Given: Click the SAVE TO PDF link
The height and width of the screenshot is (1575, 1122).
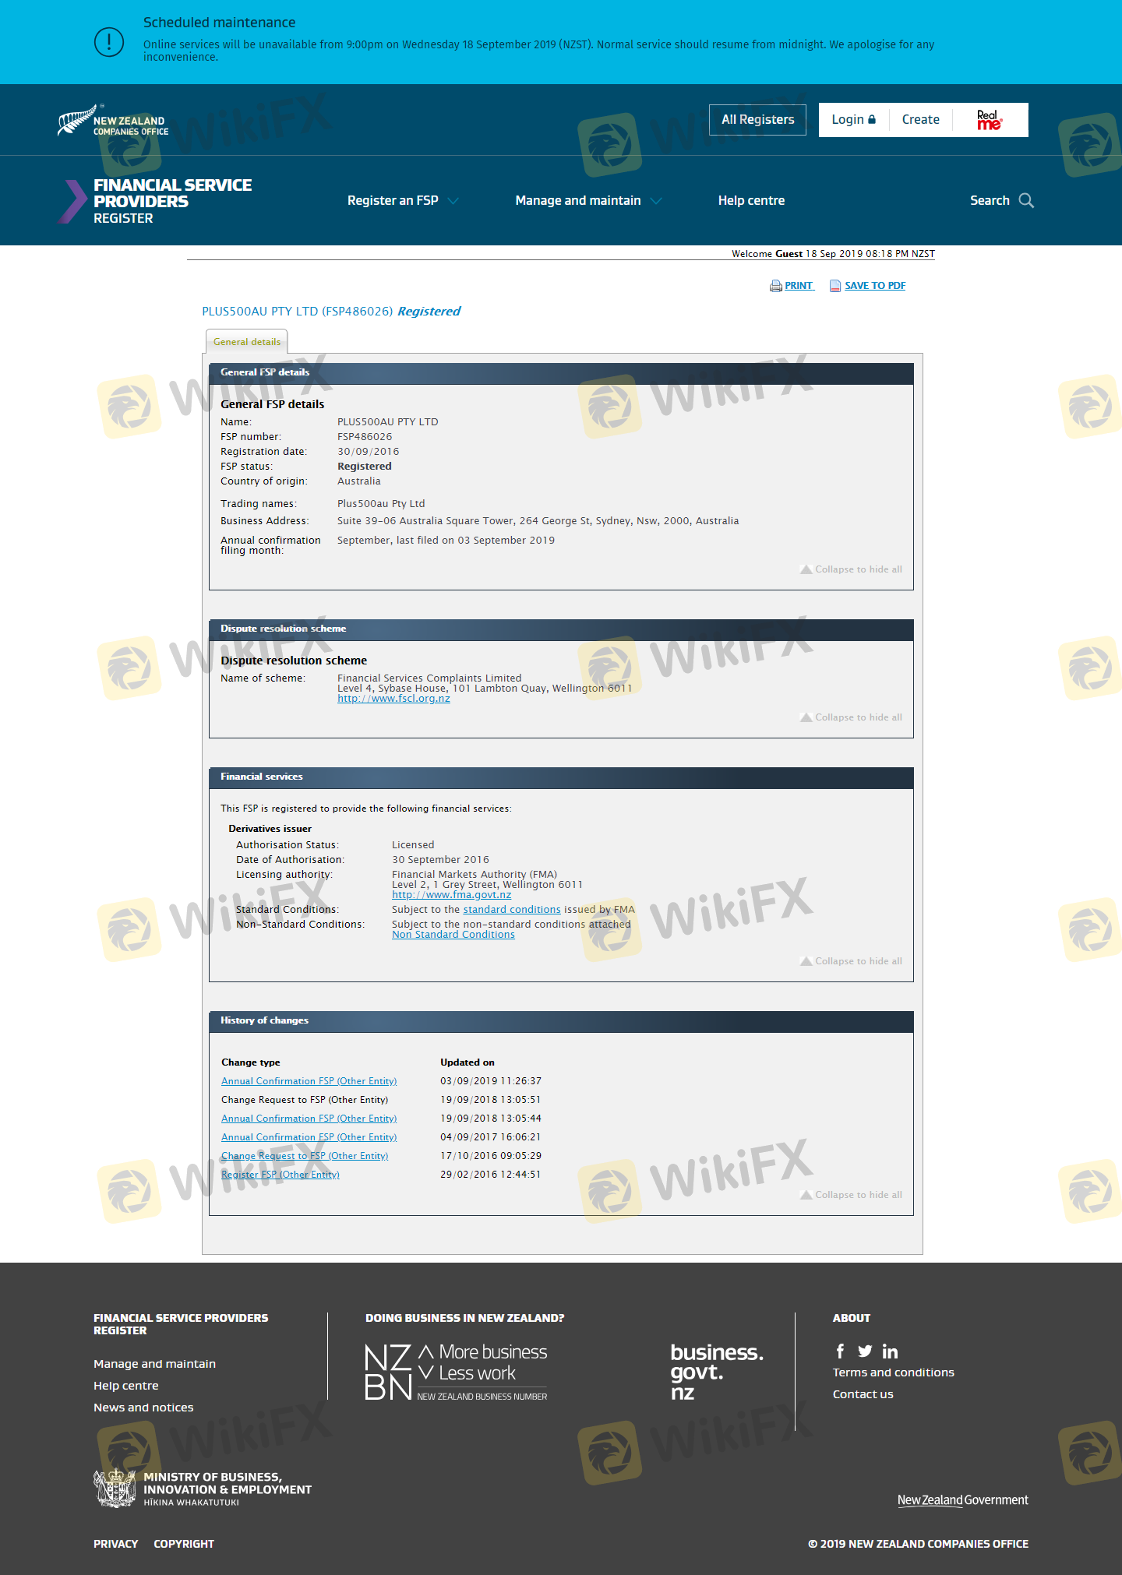Looking at the screenshot, I should pyautogui.click(x=875, y=286).
